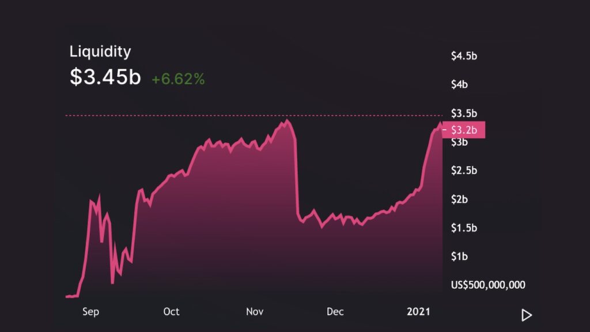The image size is (590, 332).
Task: Select the Sep label on time axis
Action: [90, 312]
